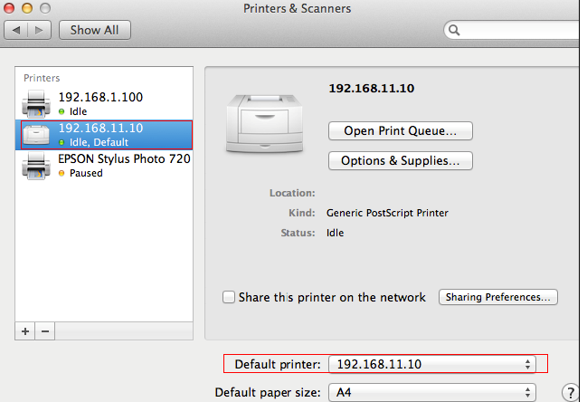Click the Paused status text
This screenshot has width=587, height=402.
coord(86,173)
